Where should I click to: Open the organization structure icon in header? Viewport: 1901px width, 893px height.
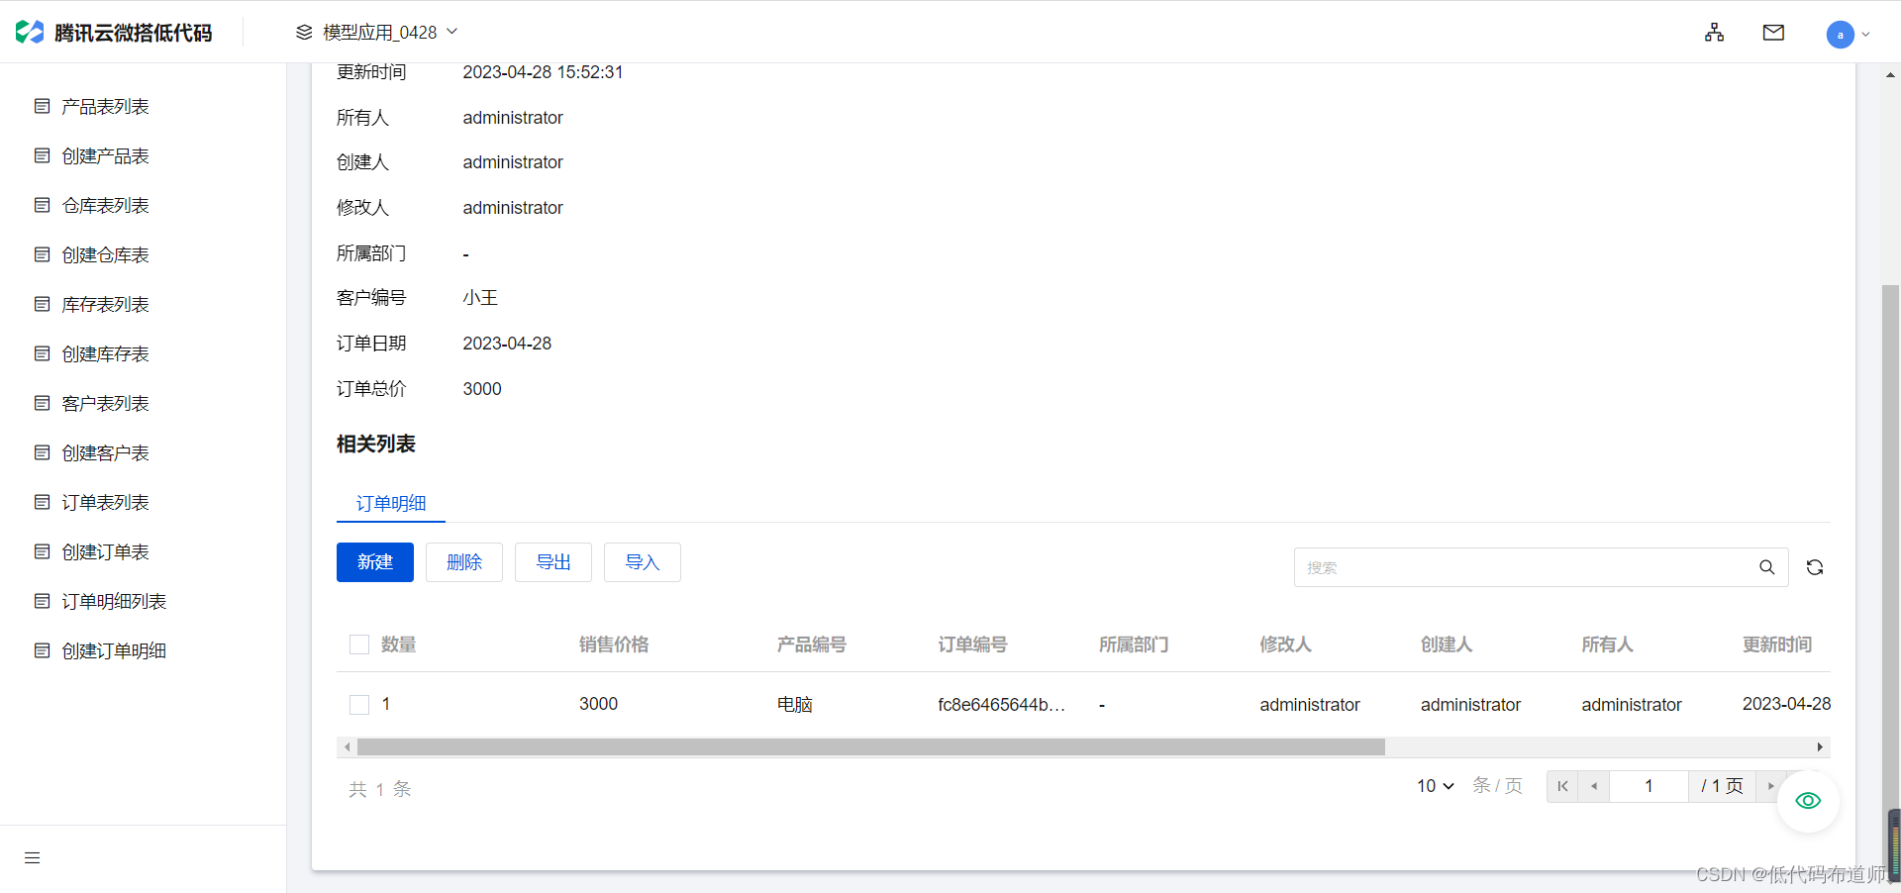(x=1715, y=33)
